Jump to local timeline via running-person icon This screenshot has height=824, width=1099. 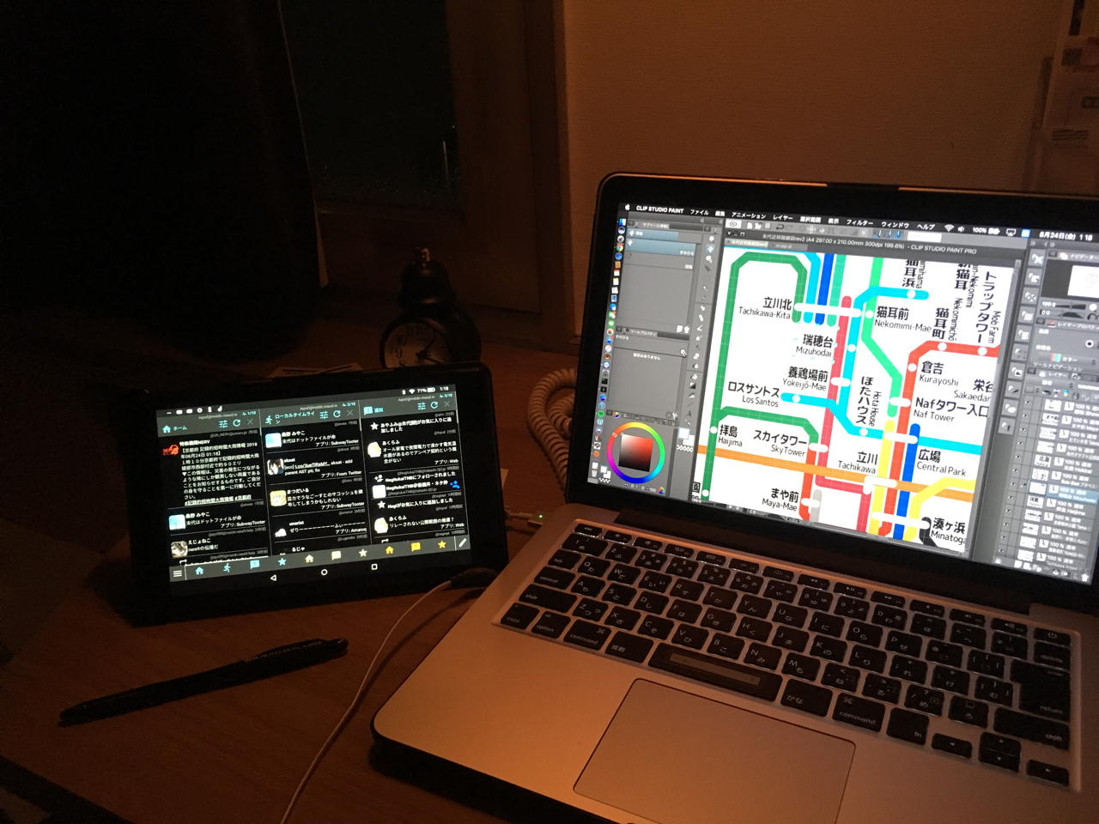[227, 567]
